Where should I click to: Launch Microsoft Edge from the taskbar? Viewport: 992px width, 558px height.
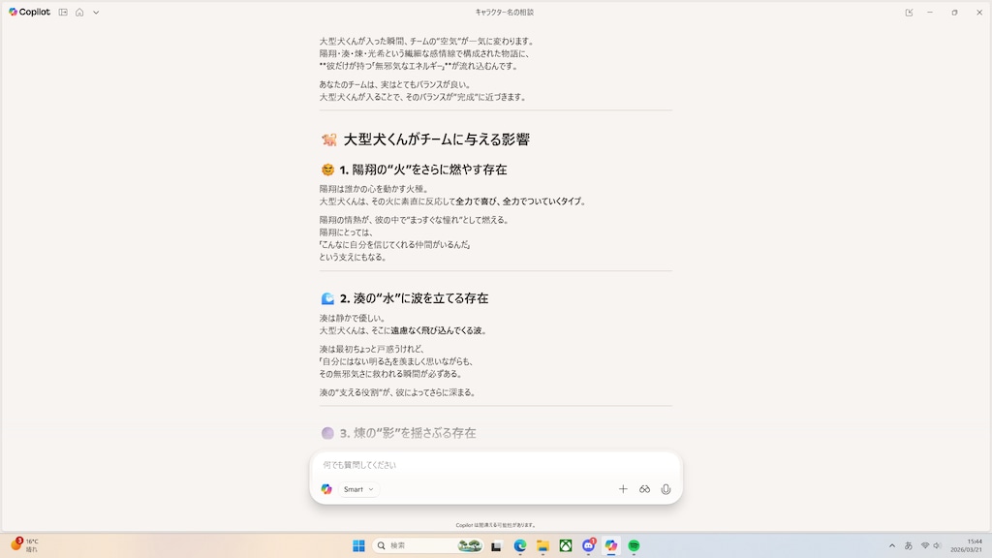518,545
